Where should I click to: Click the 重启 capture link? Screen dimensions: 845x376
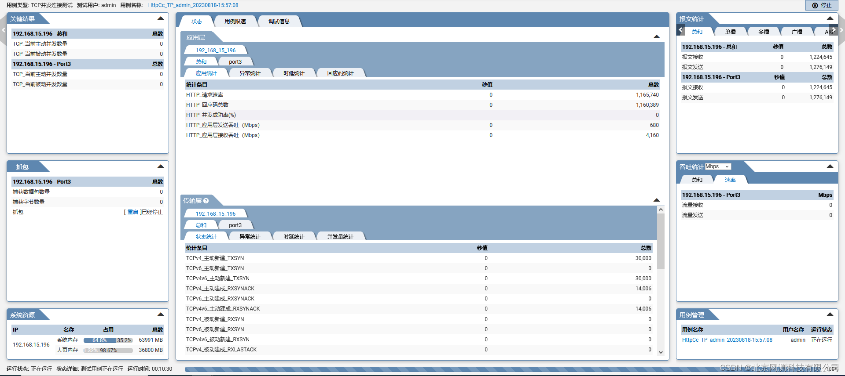pos(133,212)
